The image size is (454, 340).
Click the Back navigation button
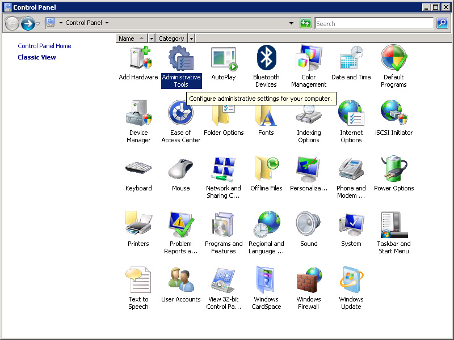[x=12, y=24]
